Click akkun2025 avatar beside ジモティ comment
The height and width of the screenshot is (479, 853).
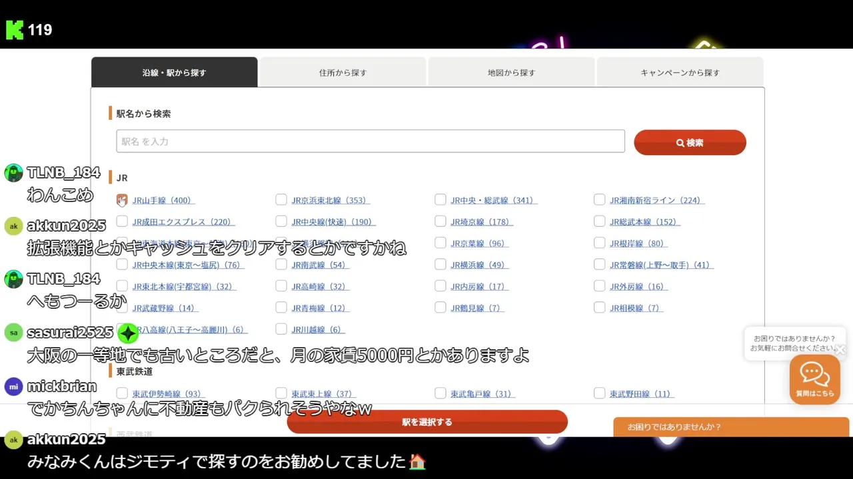13,439
